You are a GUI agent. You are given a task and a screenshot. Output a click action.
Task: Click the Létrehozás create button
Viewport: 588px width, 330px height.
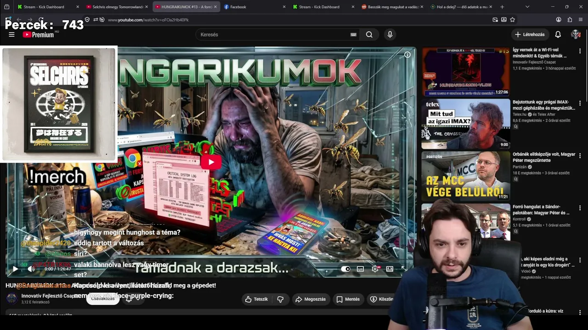pyautogui.click(x=530, y=34)
